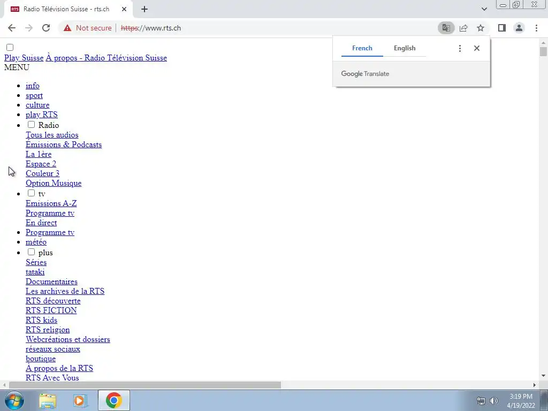Viewport: 548px width, 411px height.
Task: Open the RTS FICTION link
Action: point(51,310)
